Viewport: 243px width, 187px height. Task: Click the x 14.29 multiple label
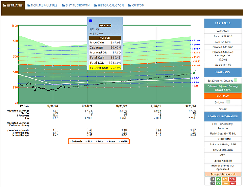[196, 61]
